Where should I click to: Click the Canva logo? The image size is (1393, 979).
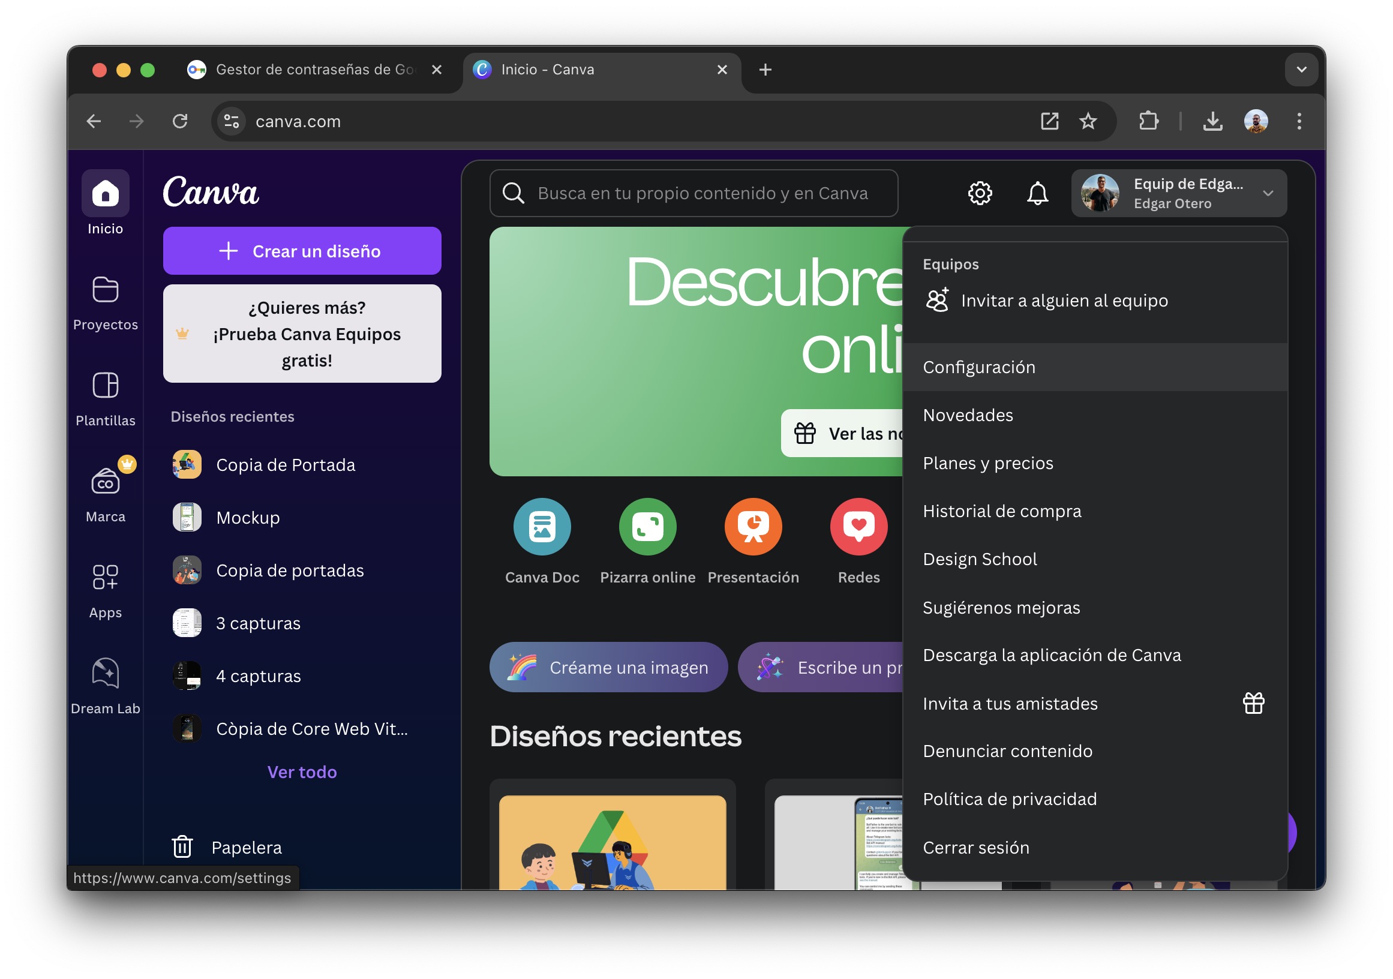click(x=211, y=193)
